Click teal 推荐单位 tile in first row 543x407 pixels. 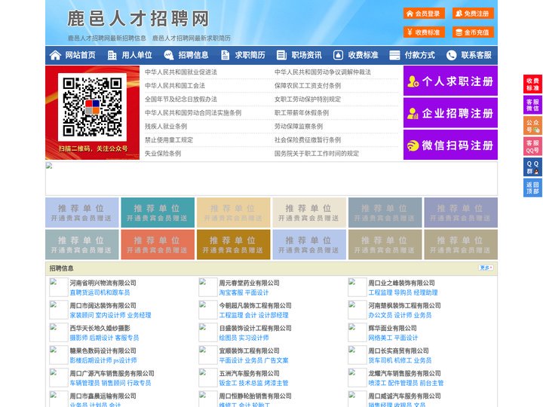158,213
